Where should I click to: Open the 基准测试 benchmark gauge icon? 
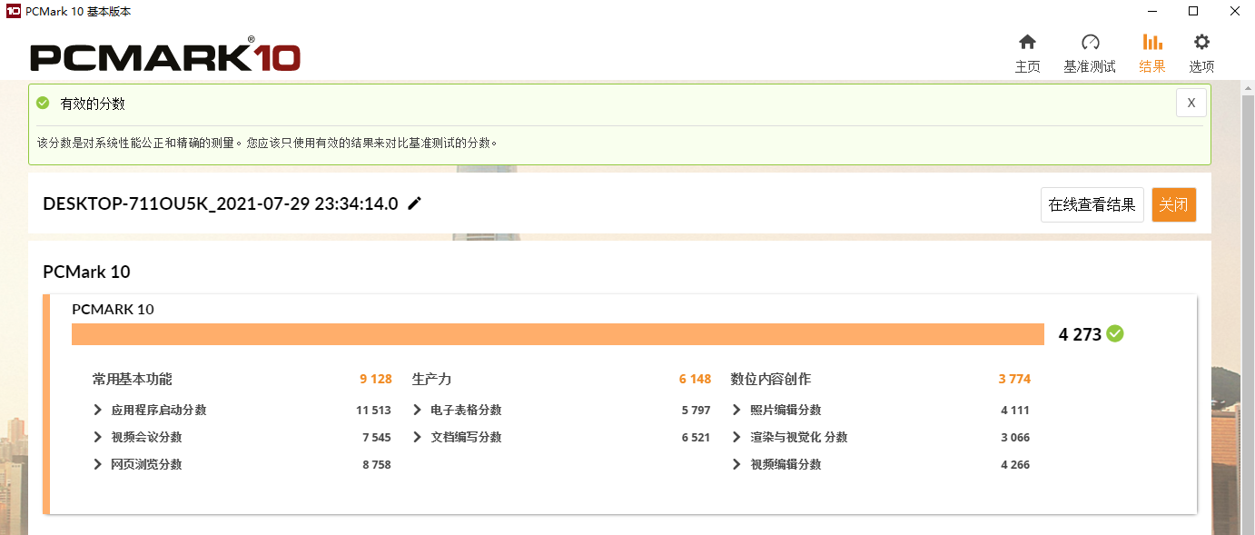coord(1090,42)
